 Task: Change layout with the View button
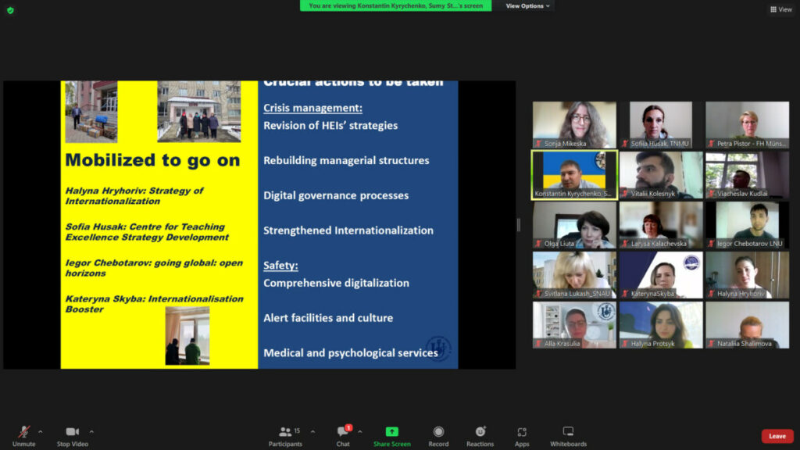[780, 9]
